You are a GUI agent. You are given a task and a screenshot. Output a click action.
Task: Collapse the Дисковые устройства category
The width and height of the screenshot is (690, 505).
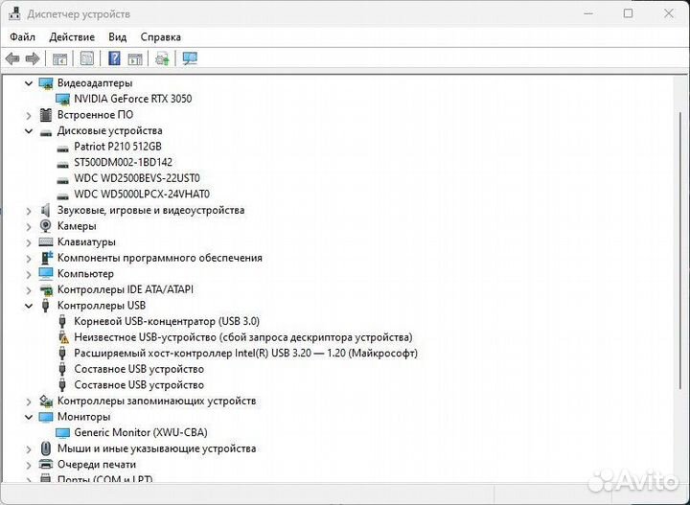(x=29, y=131)
